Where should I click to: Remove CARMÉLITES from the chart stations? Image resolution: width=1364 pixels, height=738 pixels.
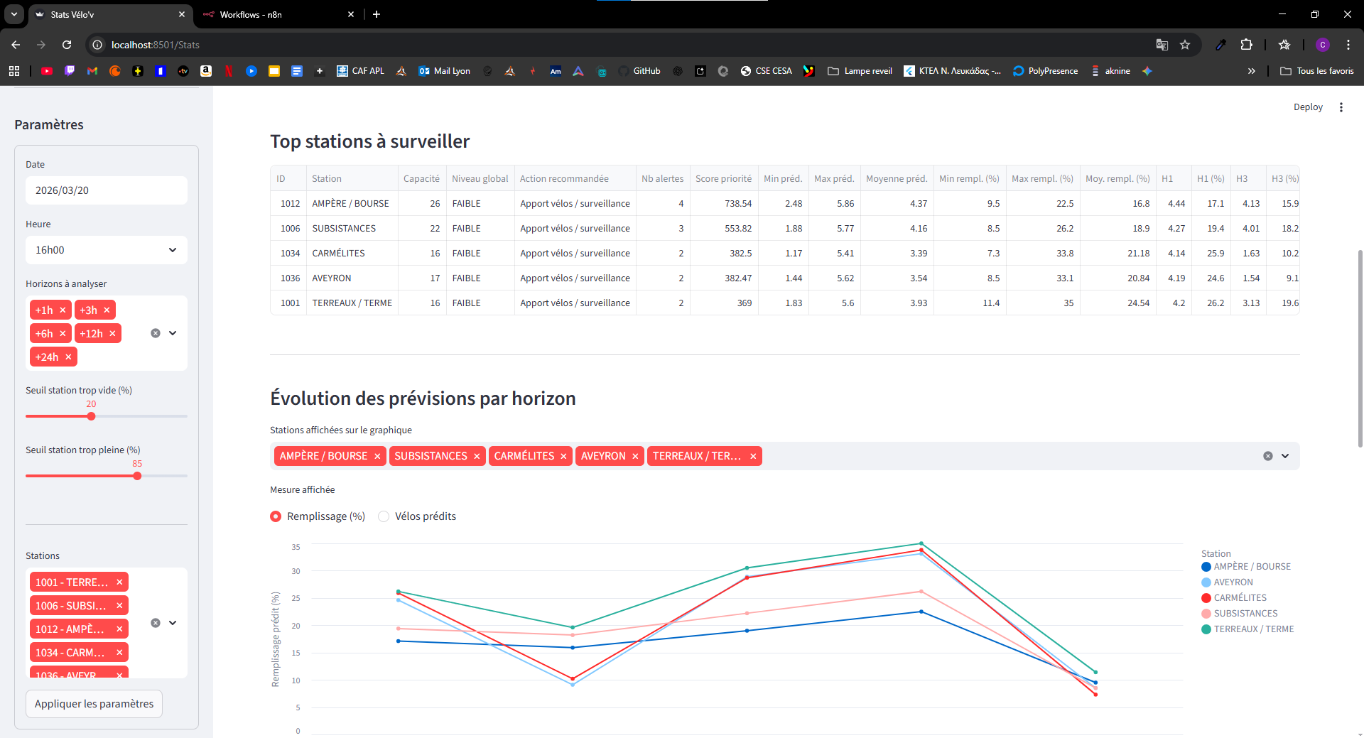click(563, 456)
